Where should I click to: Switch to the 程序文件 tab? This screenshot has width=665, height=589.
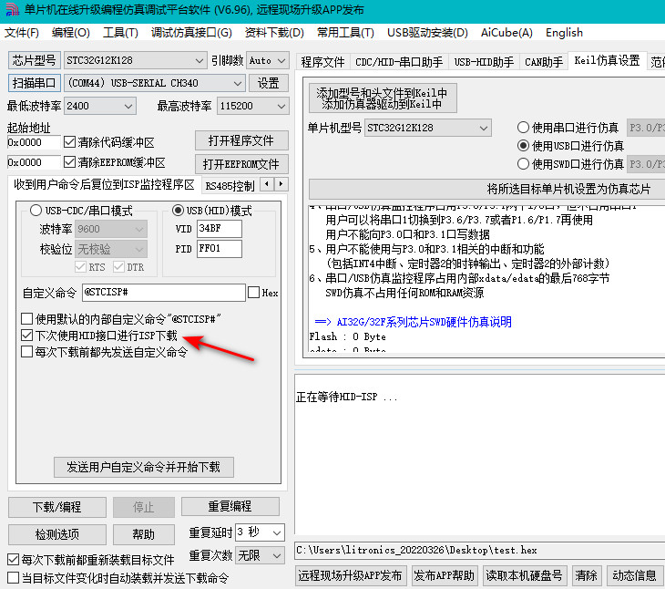click(323, 61)
